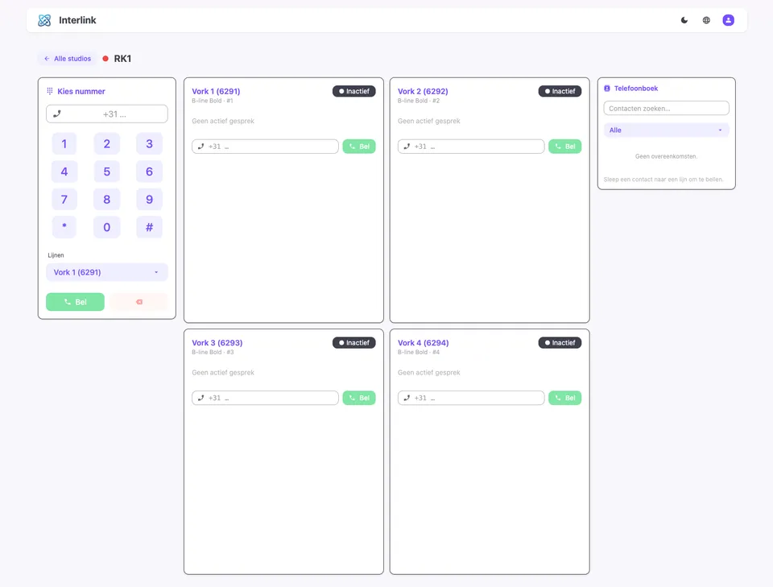Click the Vork 4 (6294) card title
The width and height of the screenshot is (773, 587).
pos(424,342)
